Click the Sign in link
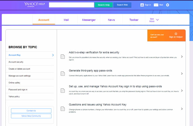Screen dimensions: 193x126 tap(148, 5)
